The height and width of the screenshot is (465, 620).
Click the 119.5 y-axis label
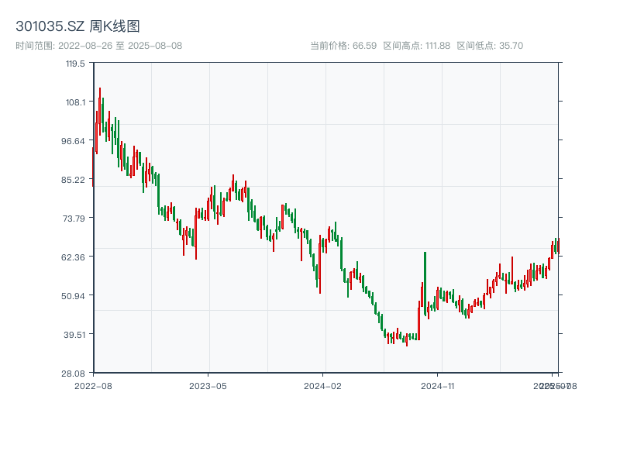75,64
